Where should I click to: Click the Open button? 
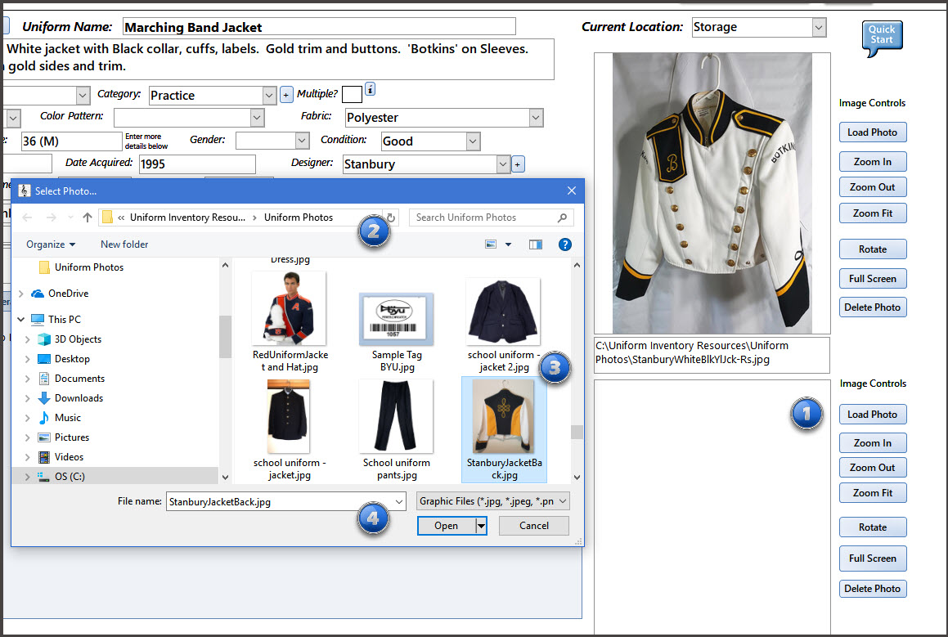pyautogui.click(x=446, y=526)
